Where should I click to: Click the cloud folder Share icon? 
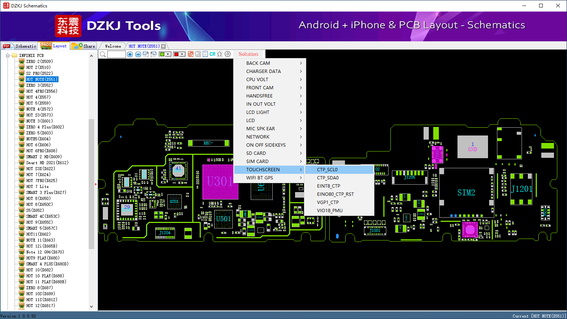77,46
